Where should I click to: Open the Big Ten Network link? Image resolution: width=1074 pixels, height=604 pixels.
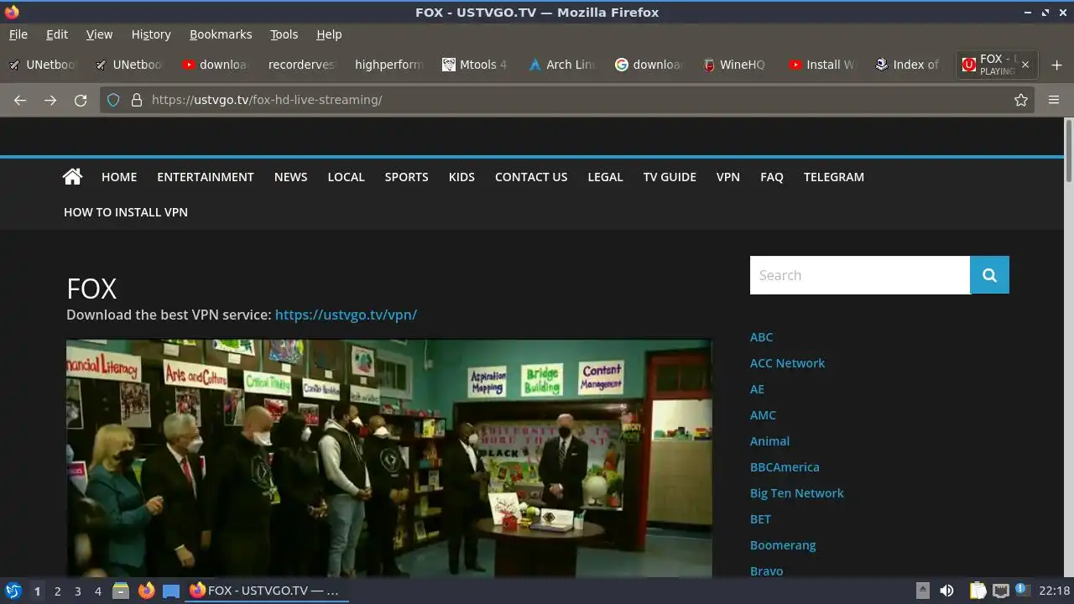(796, 493)
